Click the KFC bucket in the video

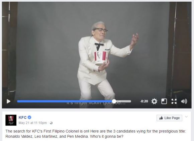(x=101, y=58)
